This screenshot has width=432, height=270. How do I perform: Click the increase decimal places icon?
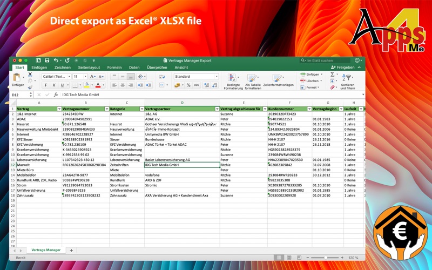coord(206,85)
